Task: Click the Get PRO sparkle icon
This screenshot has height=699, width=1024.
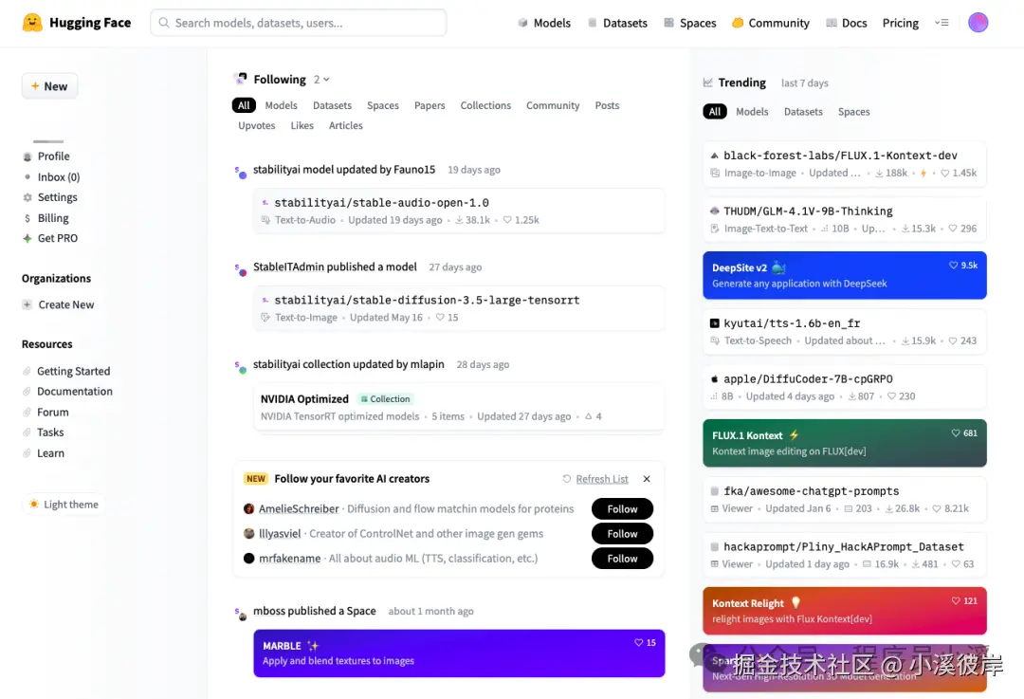Action: pyautogui.click(x=27, y=238)
